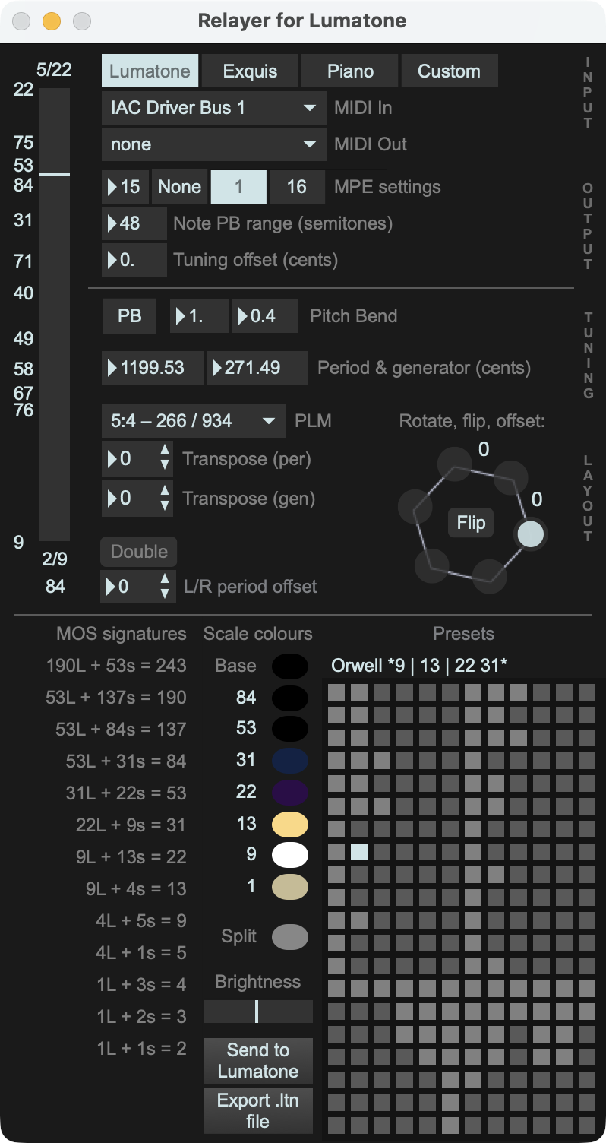Click the L/R period offset stepper arrows

[x=165, y=587]
